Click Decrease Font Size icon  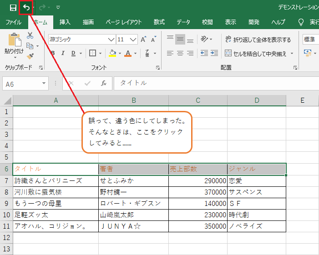click(x=154, y=39)
